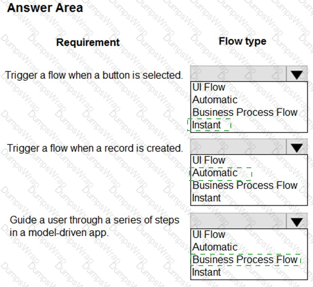
Task: Click the model-driven app flow type combo box field
Action: (238, 222)
